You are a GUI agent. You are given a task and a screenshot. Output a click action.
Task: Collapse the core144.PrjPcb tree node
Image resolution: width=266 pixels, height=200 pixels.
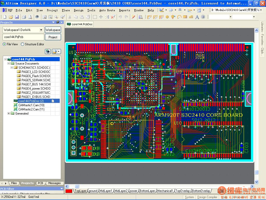[x=6, y=59]
